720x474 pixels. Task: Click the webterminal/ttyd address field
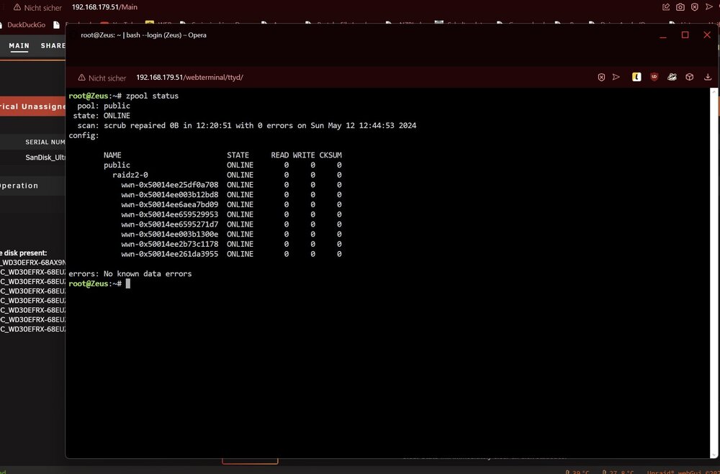point(189,78)
